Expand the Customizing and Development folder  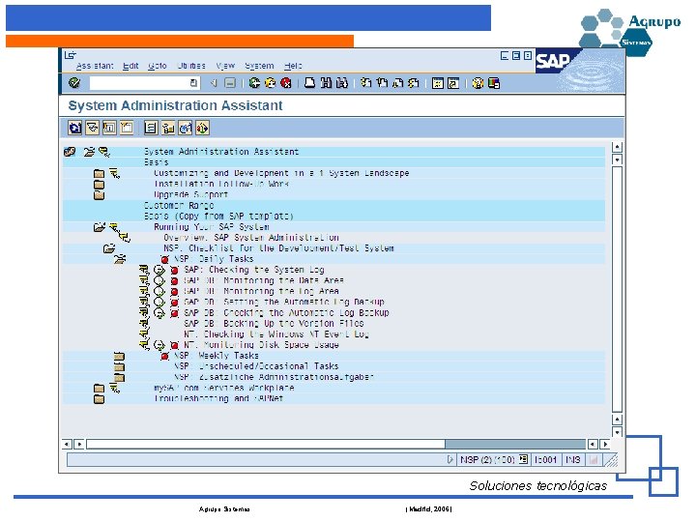(99, 174)
